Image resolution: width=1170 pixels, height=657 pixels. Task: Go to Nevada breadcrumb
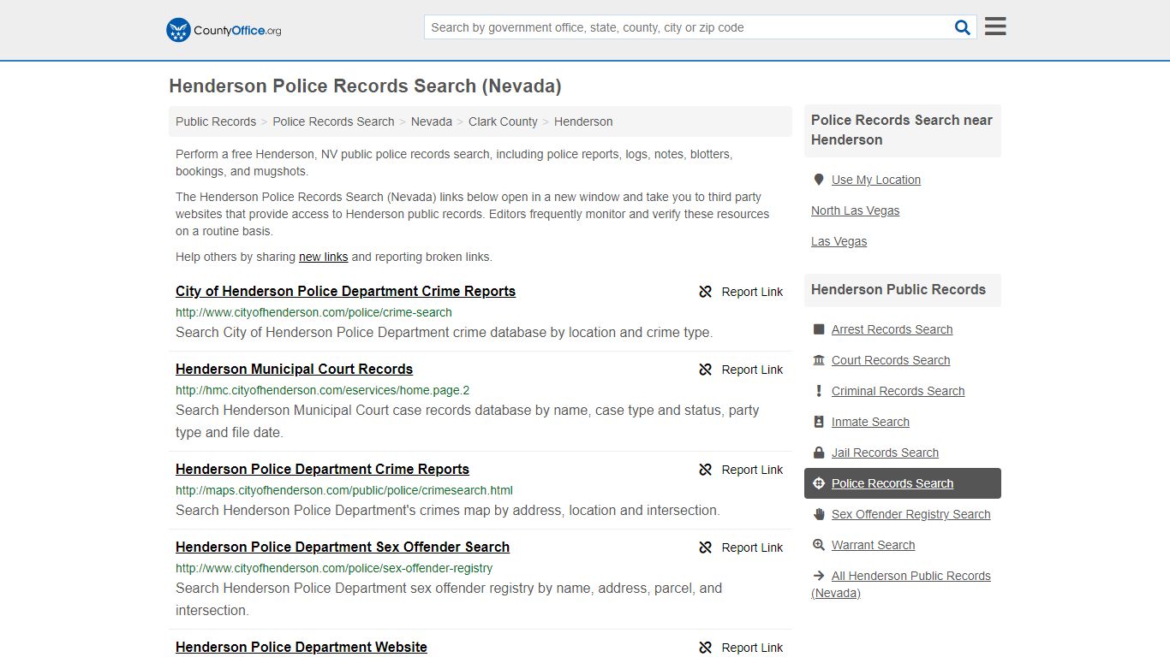pyautogui.click(x=432, y=121)
